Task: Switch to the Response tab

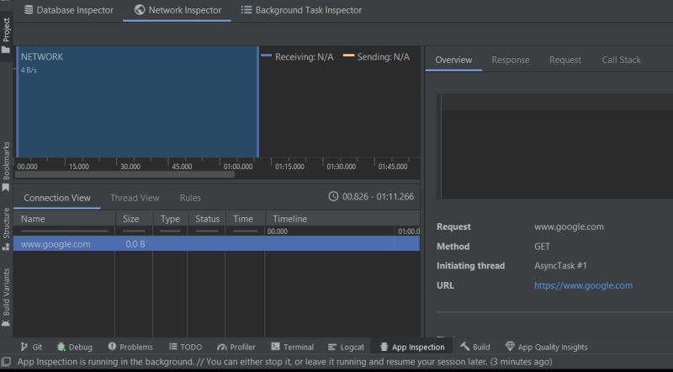Action: coord(511,60)
